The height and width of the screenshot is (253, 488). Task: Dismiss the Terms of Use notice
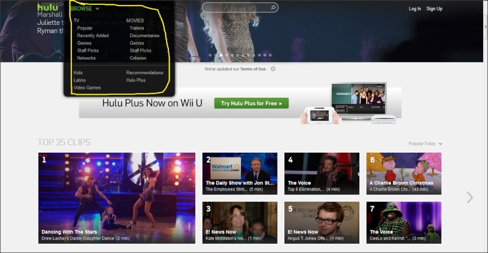pyautogui.click(x=273, y=69)
